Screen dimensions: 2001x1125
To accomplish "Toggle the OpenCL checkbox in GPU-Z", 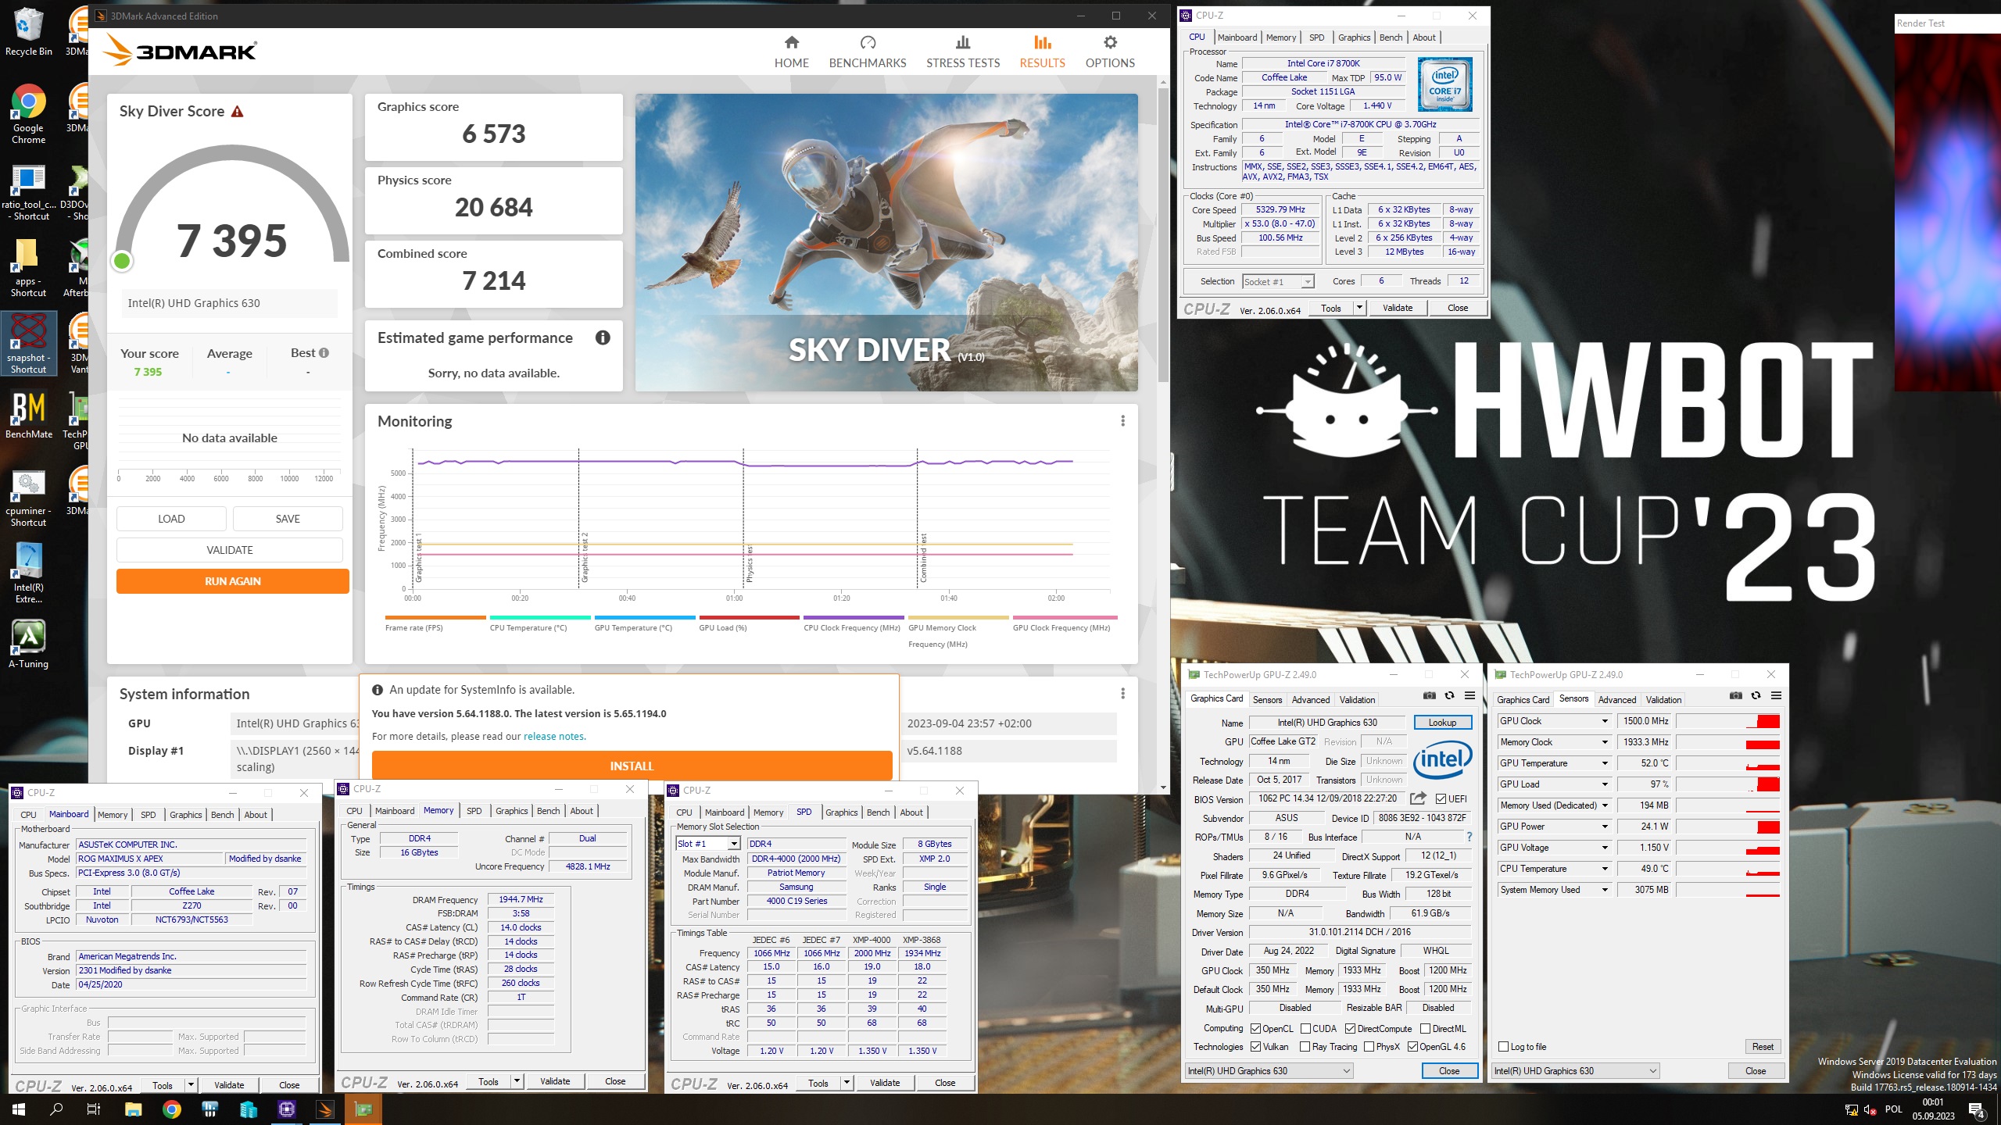I will (1255, 1029).
